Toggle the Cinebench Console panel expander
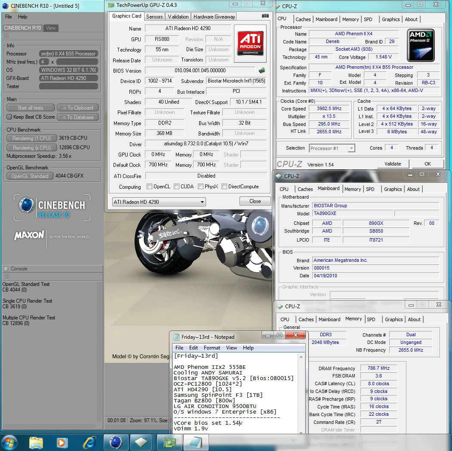452x451 pixels. (x=6, y=269)
